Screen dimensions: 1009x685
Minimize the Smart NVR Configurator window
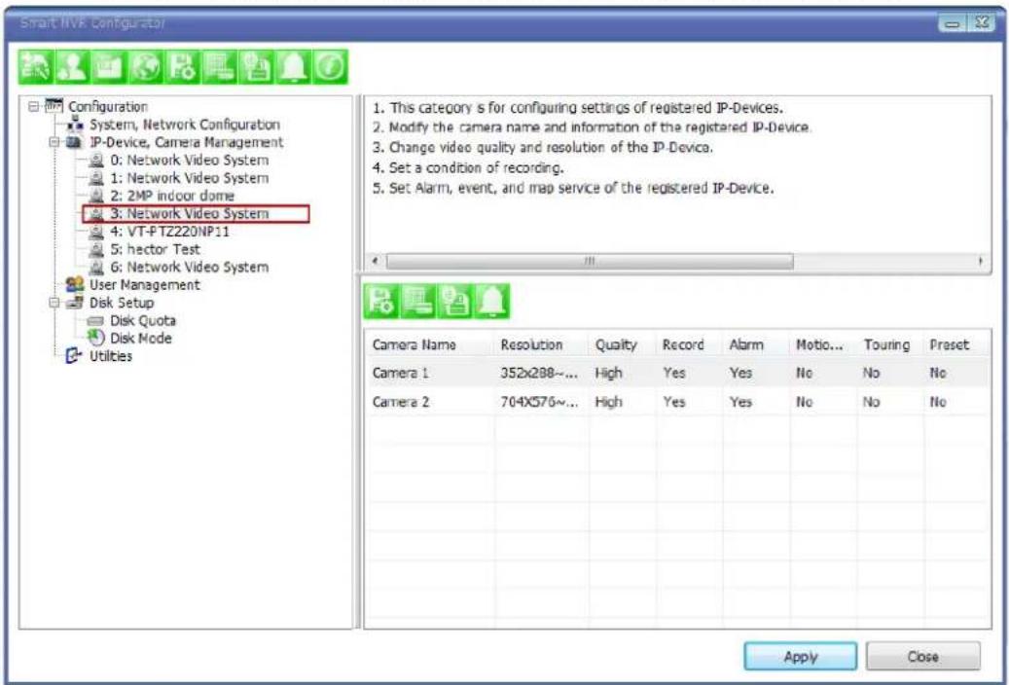coord(954,23)
